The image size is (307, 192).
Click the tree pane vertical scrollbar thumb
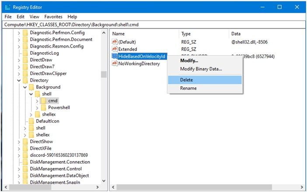[104, 74]
